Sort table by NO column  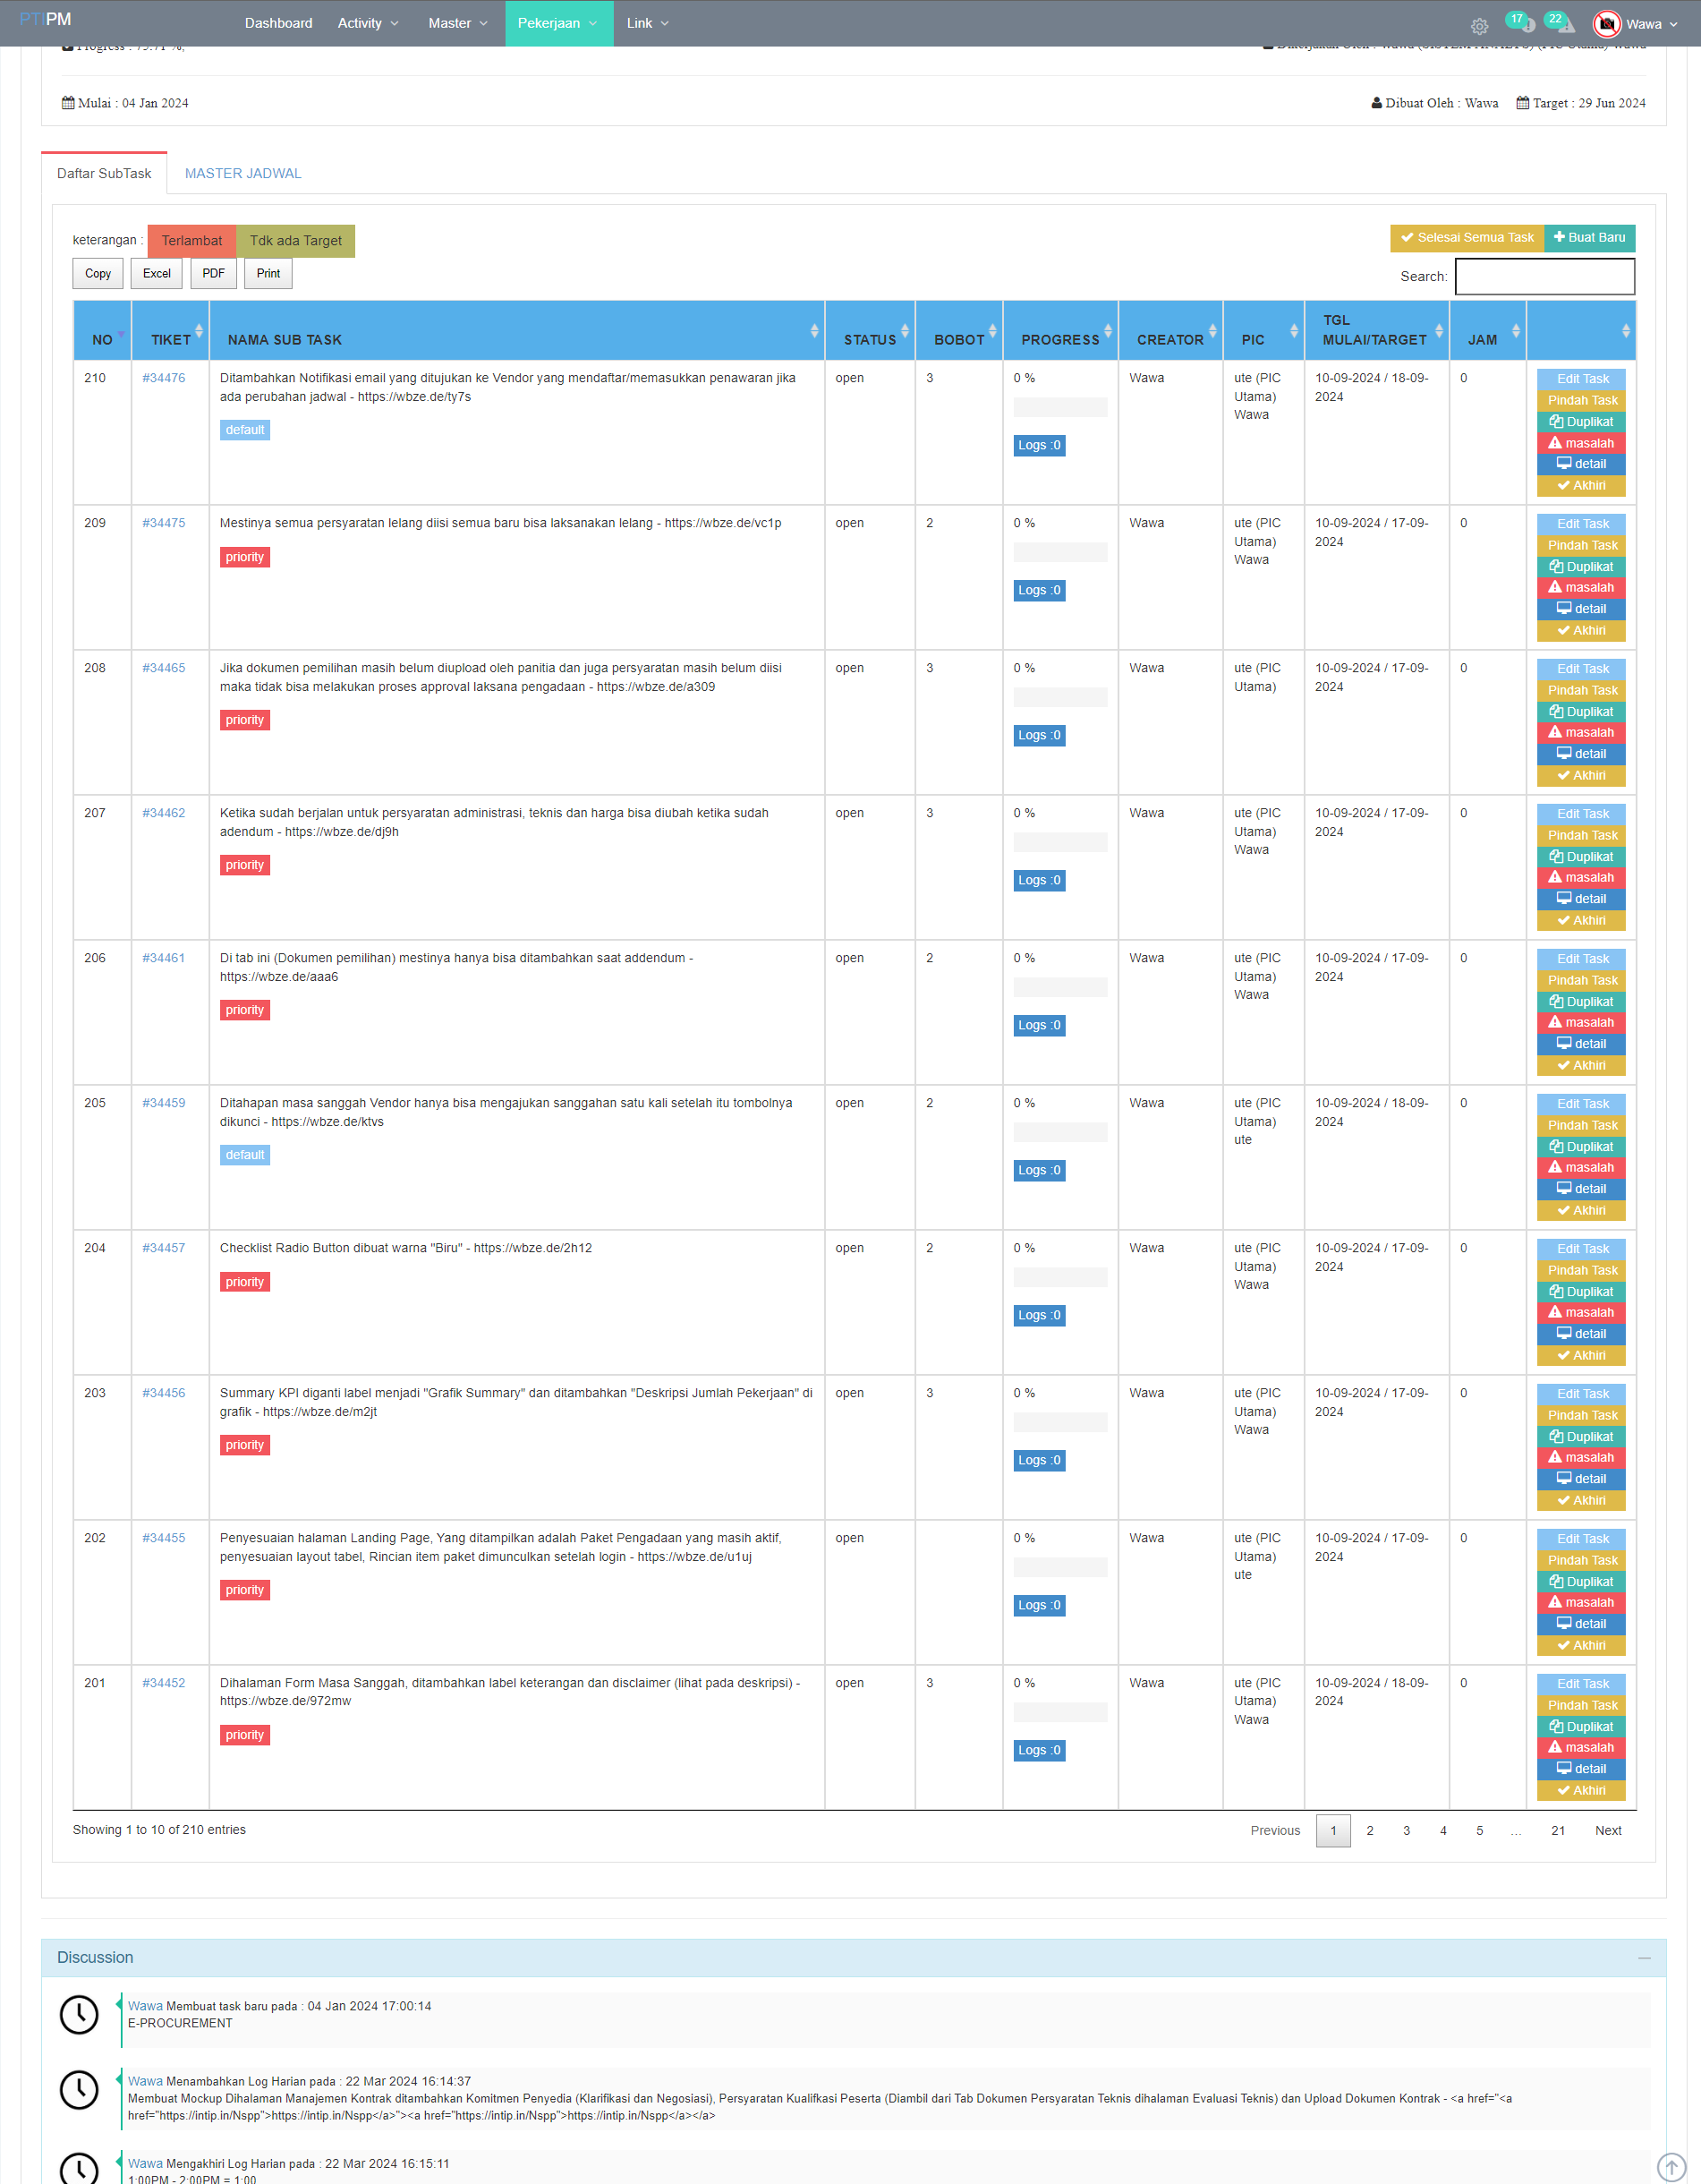(x=102, y=339)
